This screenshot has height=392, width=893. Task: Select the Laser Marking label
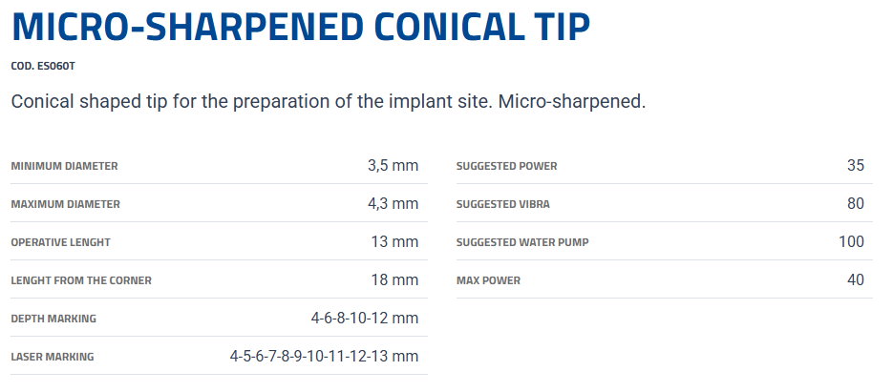click(53, 357)
